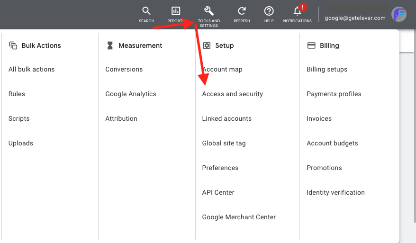Open Attribution entry

pyautogui.click(x=121, y=118)
